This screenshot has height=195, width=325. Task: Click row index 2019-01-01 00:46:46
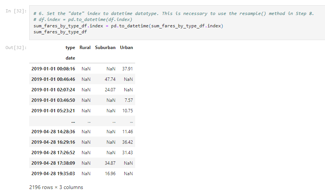tap(53, 79)
